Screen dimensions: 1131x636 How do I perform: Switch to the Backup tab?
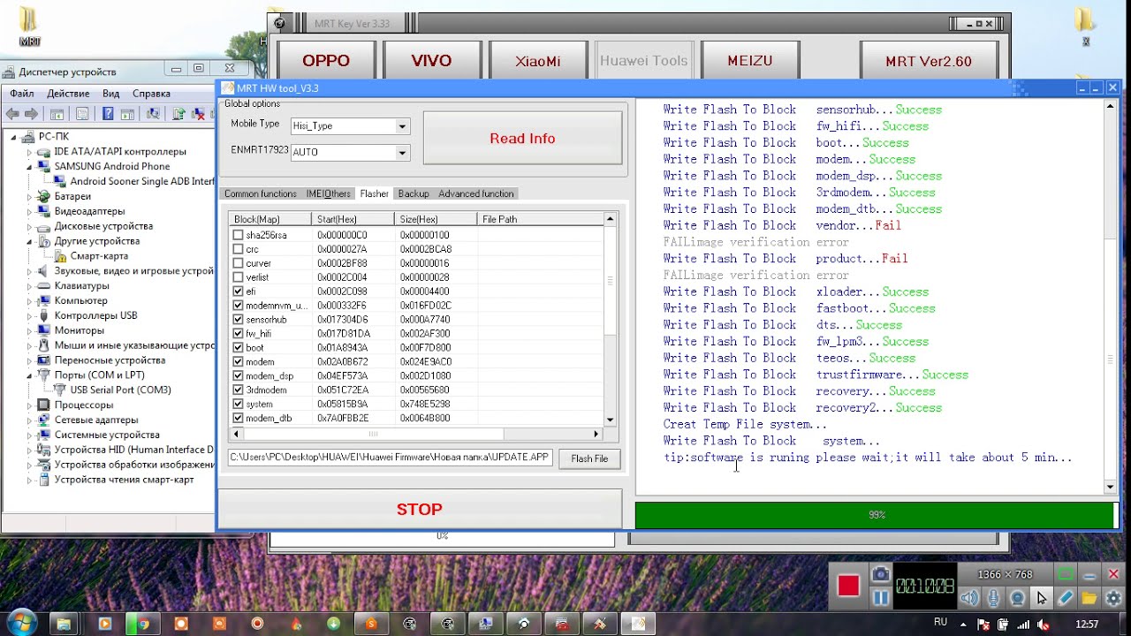pyautogui.click(x=414, y=193)
